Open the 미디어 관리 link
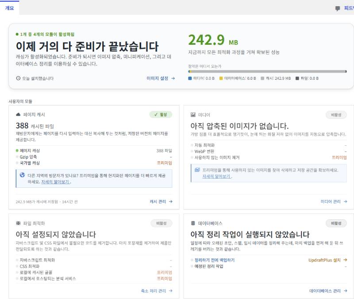This screenshot has height=299, width=354. point(331,202)
